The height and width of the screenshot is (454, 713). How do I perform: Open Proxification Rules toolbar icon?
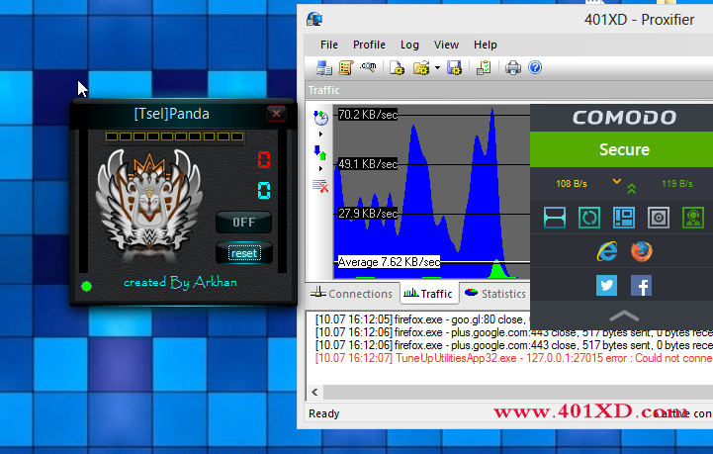pos(346,68)
